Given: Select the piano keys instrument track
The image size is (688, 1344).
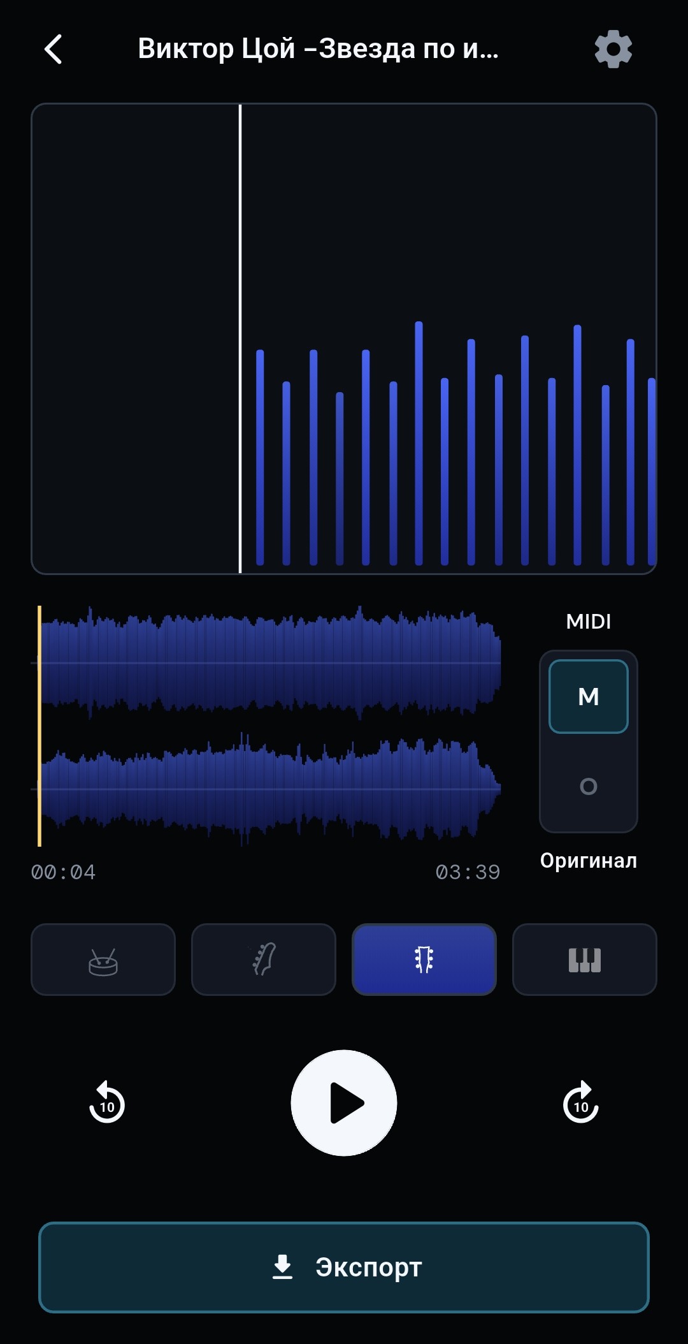Looking at the screenshot, I should [x=585, y=960].
